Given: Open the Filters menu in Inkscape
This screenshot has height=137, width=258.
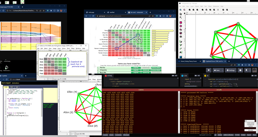Looking at the screenshot, I should click(x=210, y=6).
